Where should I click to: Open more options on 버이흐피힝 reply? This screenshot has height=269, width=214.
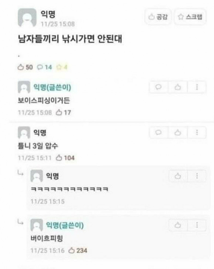pyautogui.click(x=197, y=225)
